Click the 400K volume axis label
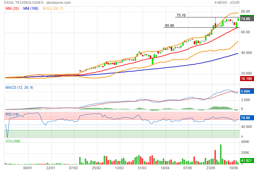 pos(245,142)
